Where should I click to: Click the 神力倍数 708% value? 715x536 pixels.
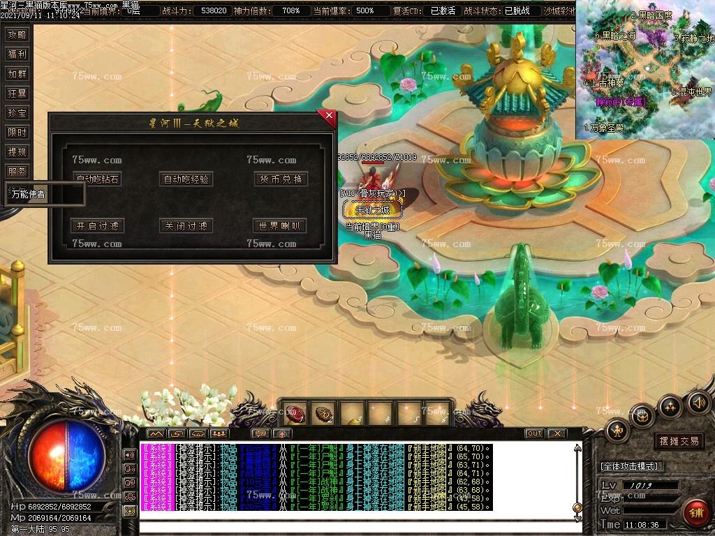point(290,10)
